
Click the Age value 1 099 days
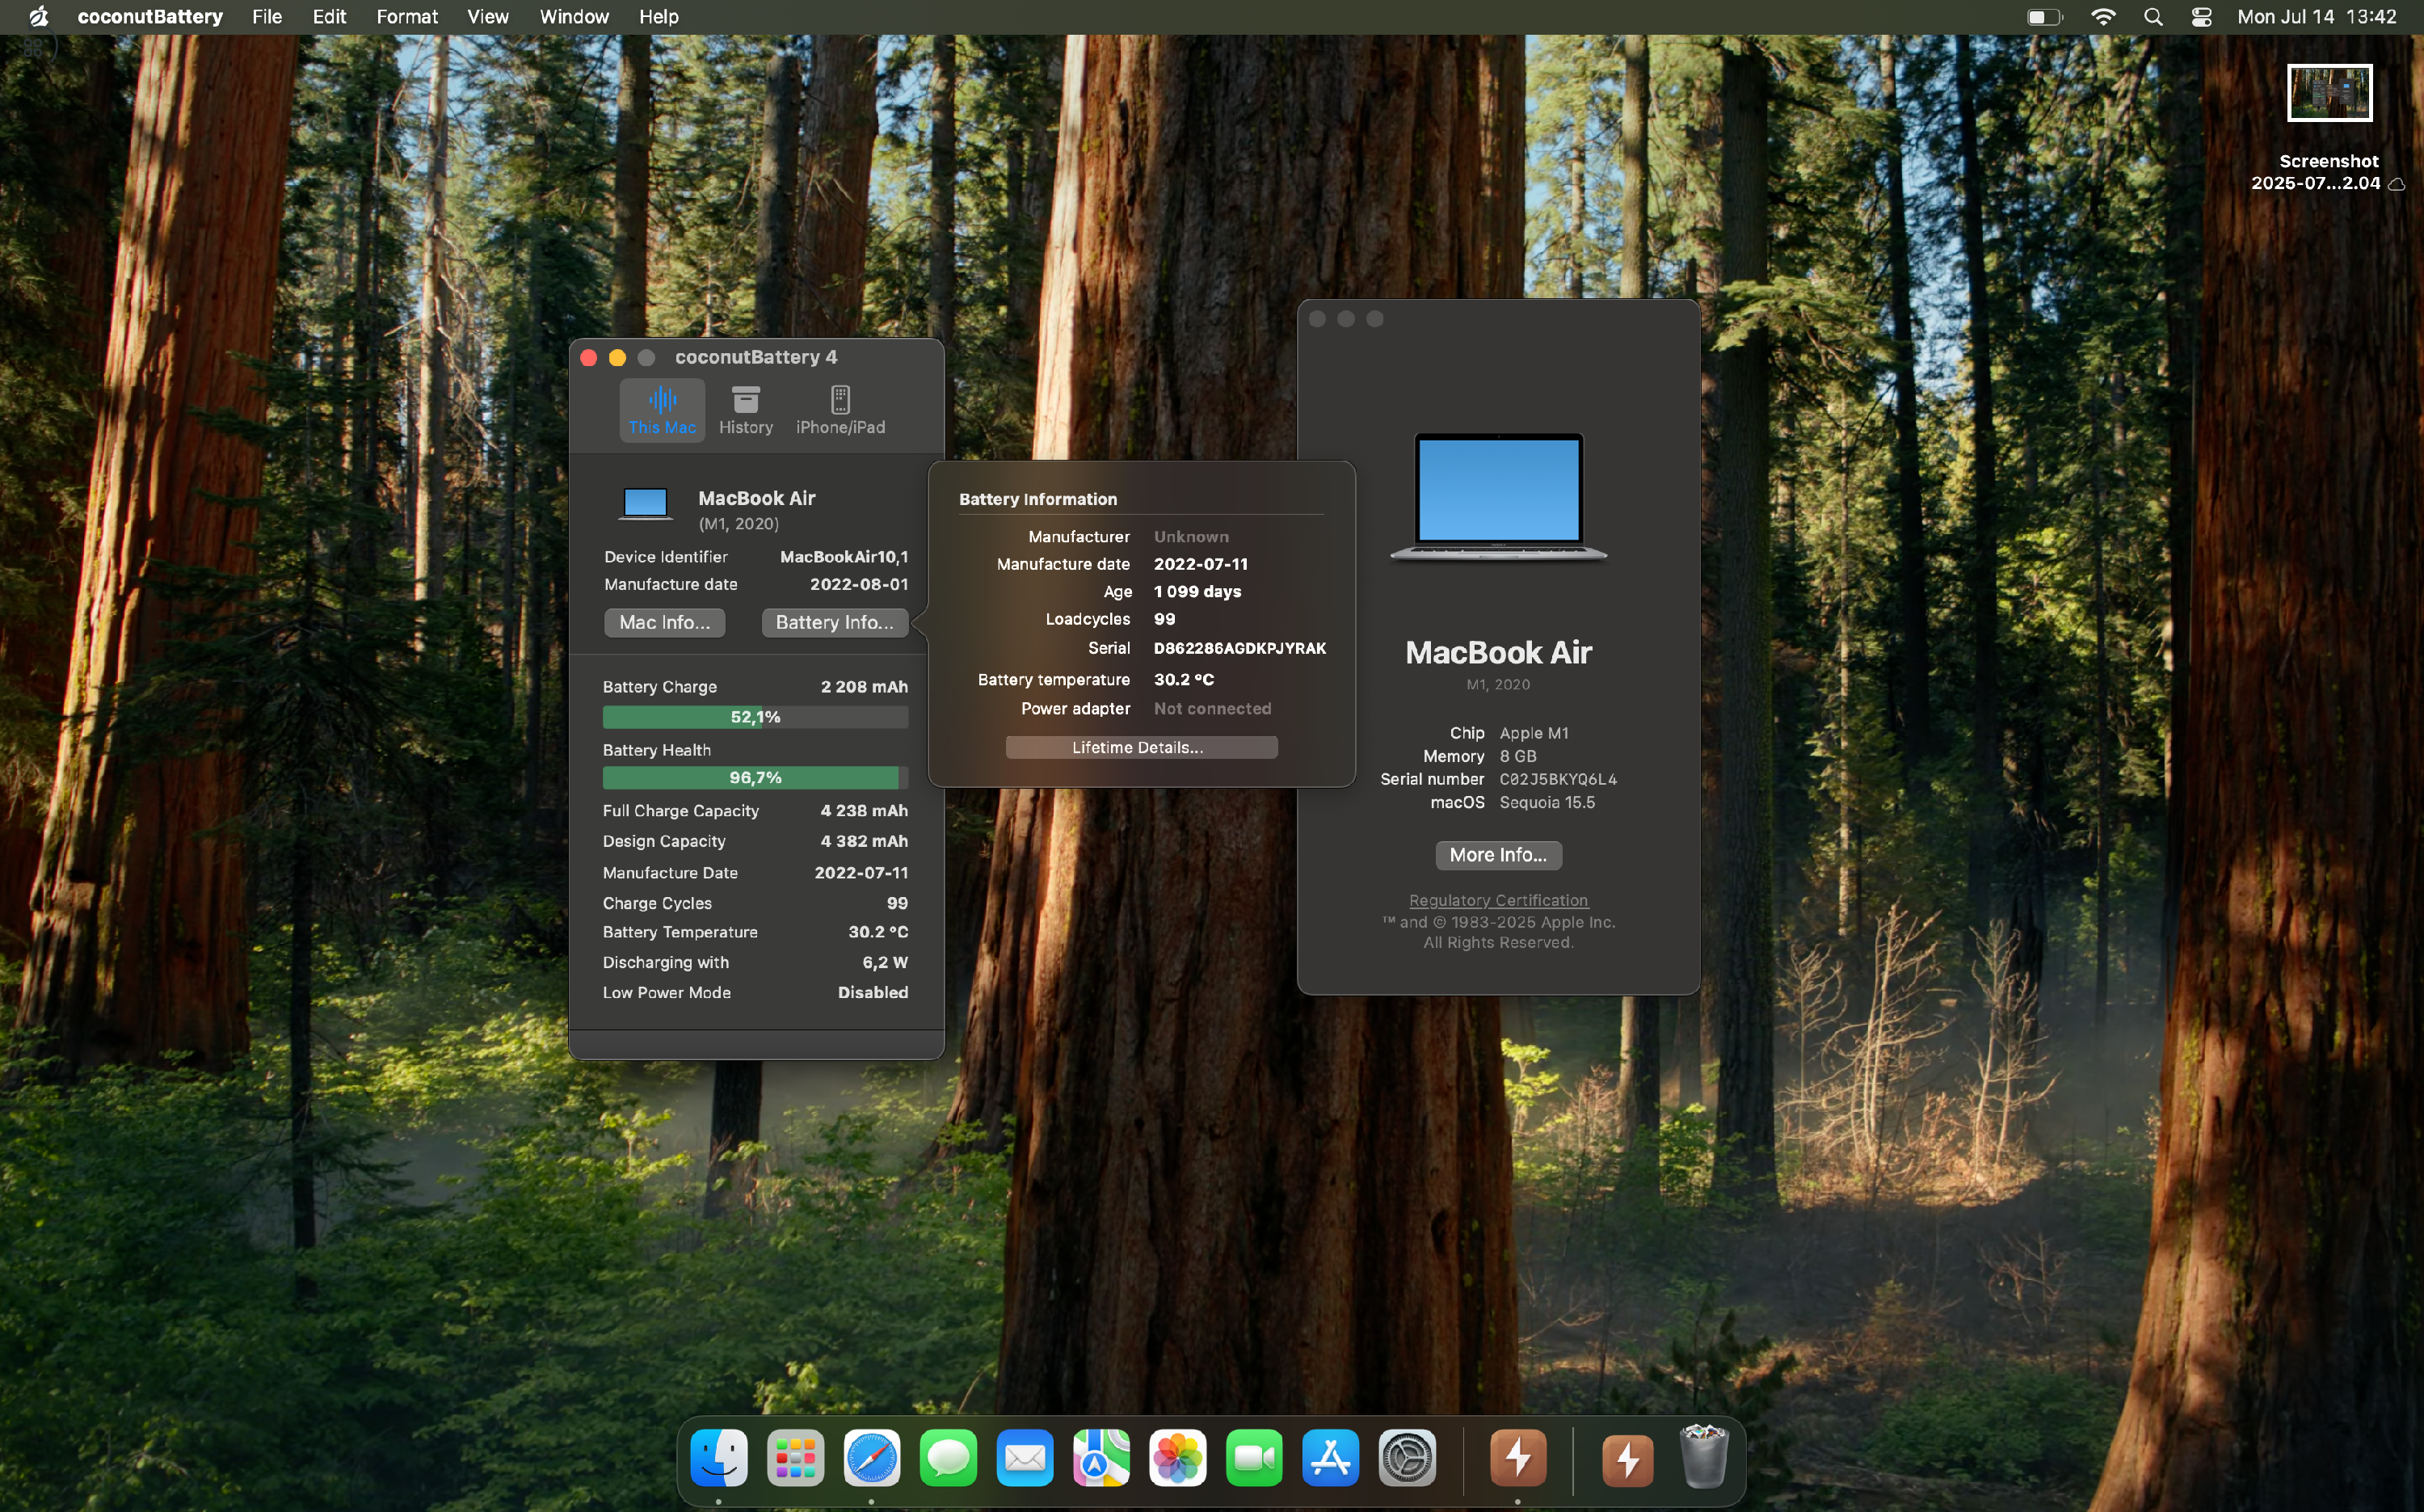pyautogui.click(x=1197, y=591)
